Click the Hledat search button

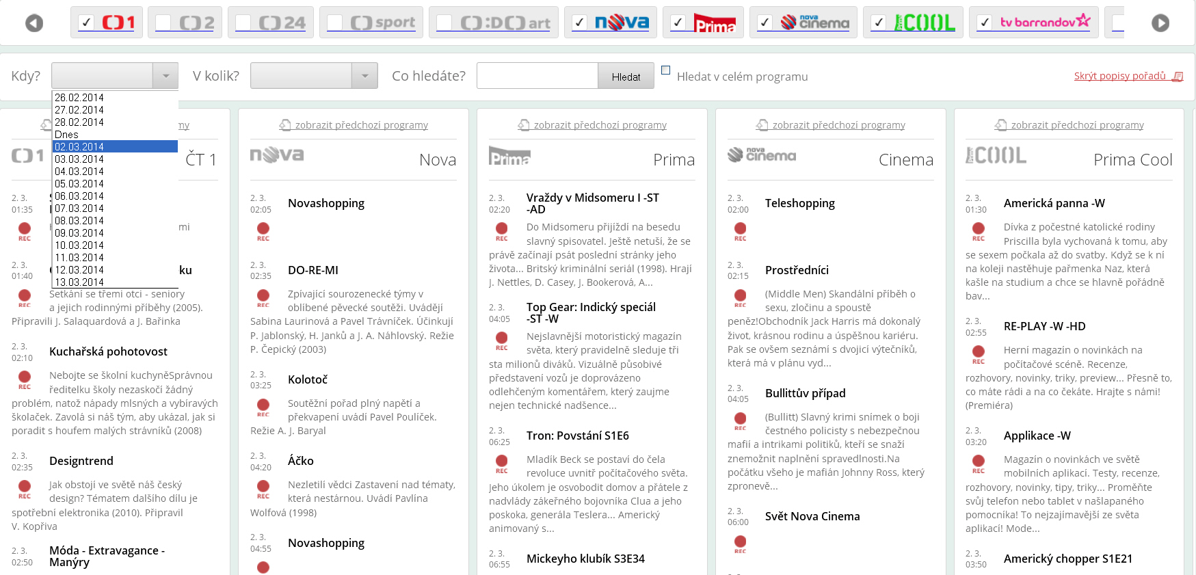[x=626, y=76]
